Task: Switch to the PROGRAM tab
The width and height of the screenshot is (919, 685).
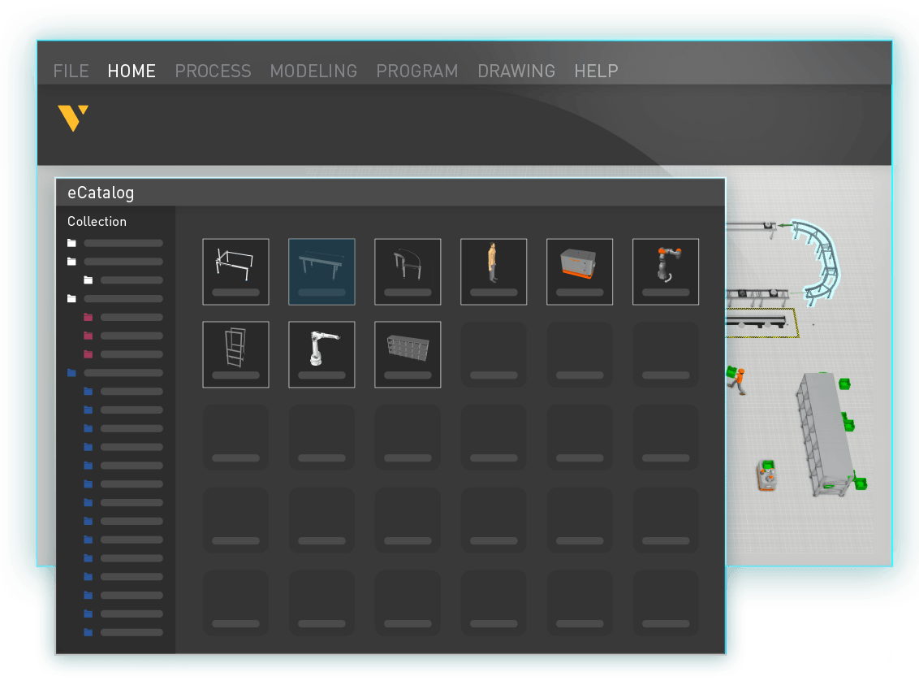Action: (x=416, y=72)
